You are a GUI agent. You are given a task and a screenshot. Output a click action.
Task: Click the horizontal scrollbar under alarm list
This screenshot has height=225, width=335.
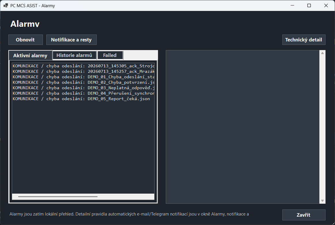tap(58, 197)
